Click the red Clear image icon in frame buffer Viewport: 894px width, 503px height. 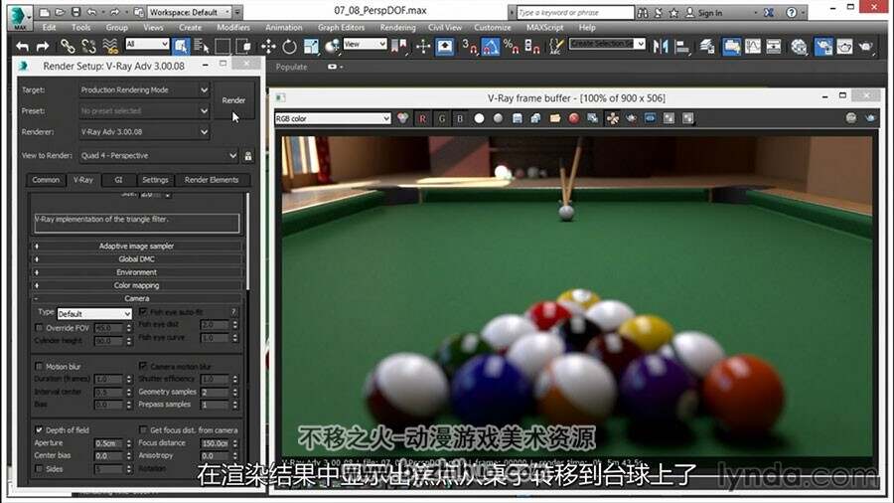pyautogui.click(x=573, y=118)
